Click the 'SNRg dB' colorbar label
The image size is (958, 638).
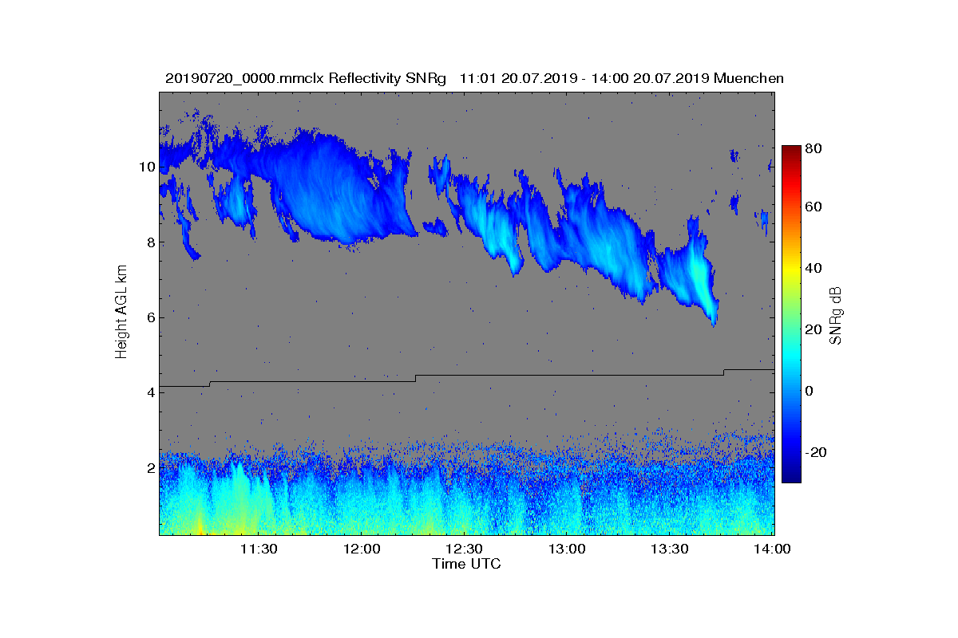(x=835, y=316)
